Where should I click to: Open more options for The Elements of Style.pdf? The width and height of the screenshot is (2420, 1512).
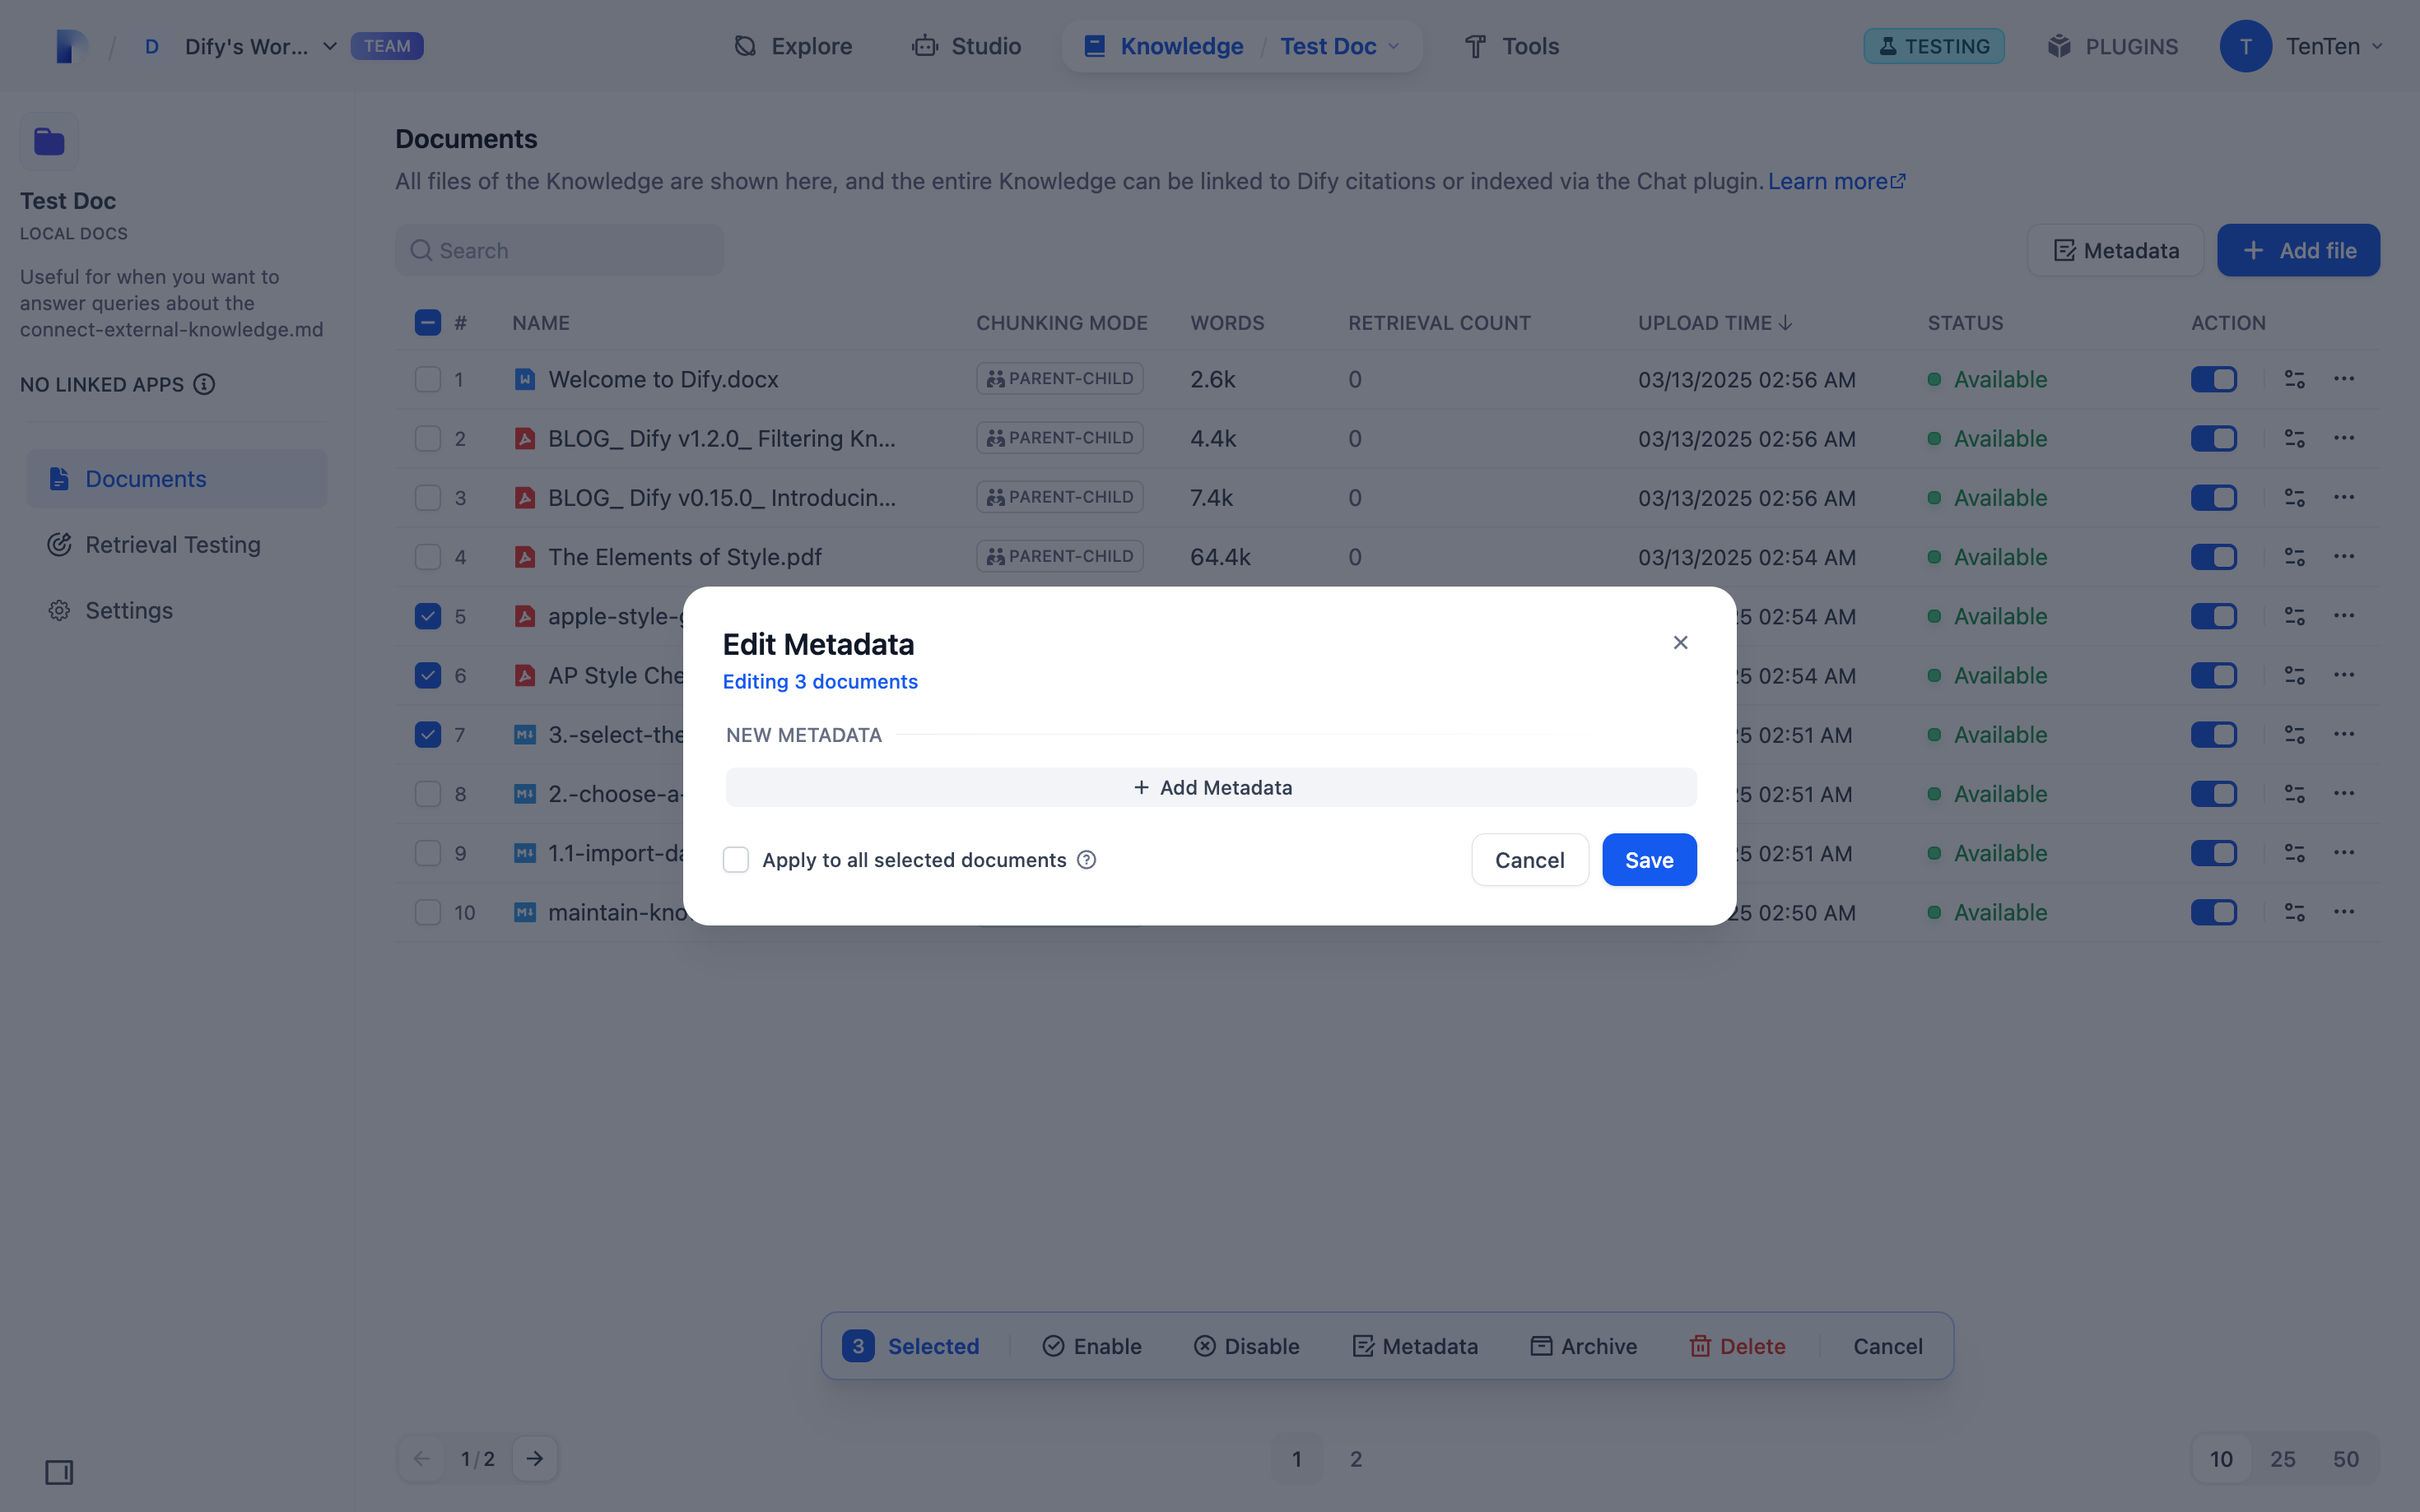tap(2344, 556)
